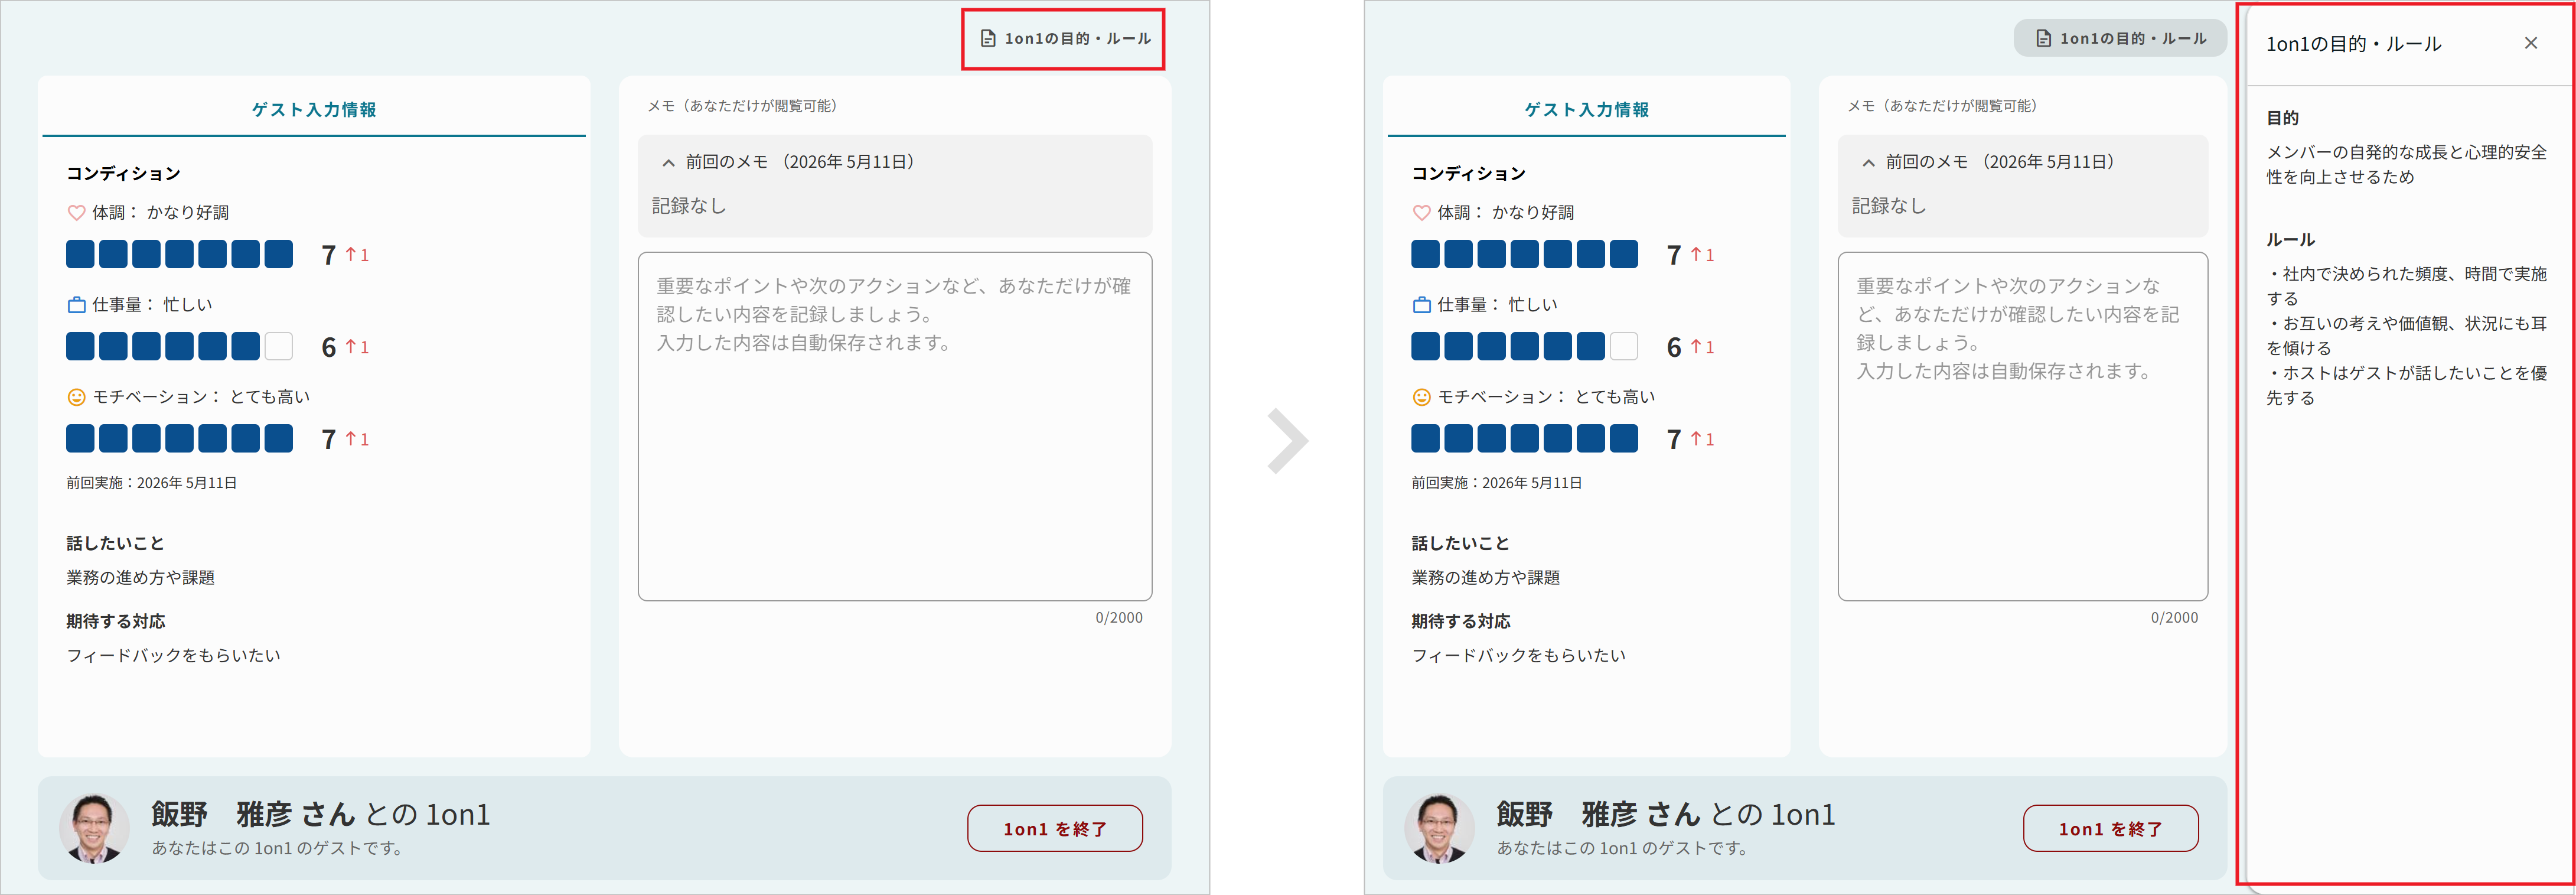Collapse 前回のメモ chevron next to the open rules panel
Screen dimensions: 2576x895
click(1868, 162)
